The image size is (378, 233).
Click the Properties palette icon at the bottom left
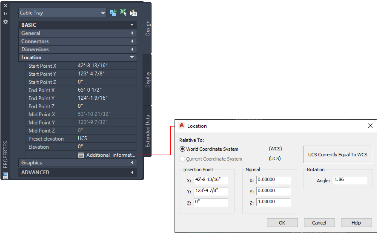click(5, 176)
